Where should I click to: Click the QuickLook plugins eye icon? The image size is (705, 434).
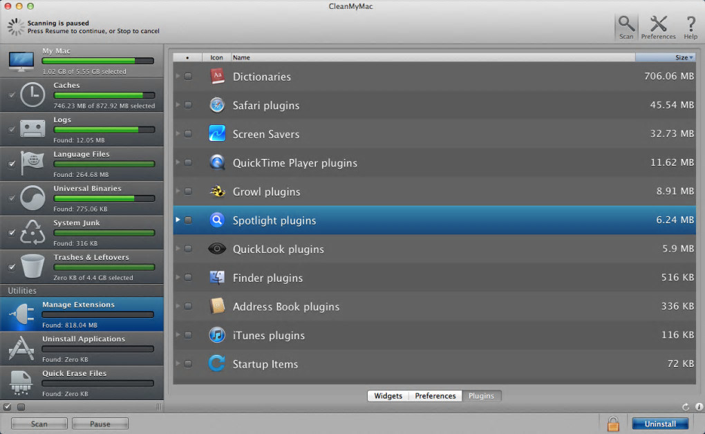(x=217, y=249)
